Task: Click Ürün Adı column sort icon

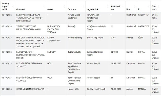Action: 83,7
